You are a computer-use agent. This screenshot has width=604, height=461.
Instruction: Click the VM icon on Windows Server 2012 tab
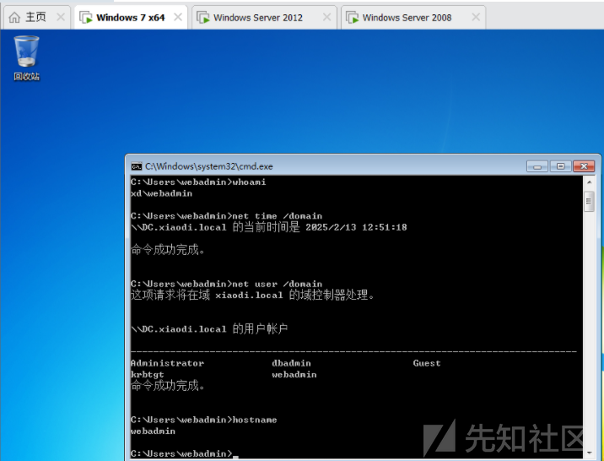(x=203, y=18)
